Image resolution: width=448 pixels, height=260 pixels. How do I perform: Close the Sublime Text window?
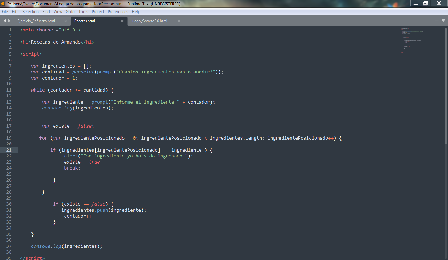pyautogui.click(x=439, y=3)
